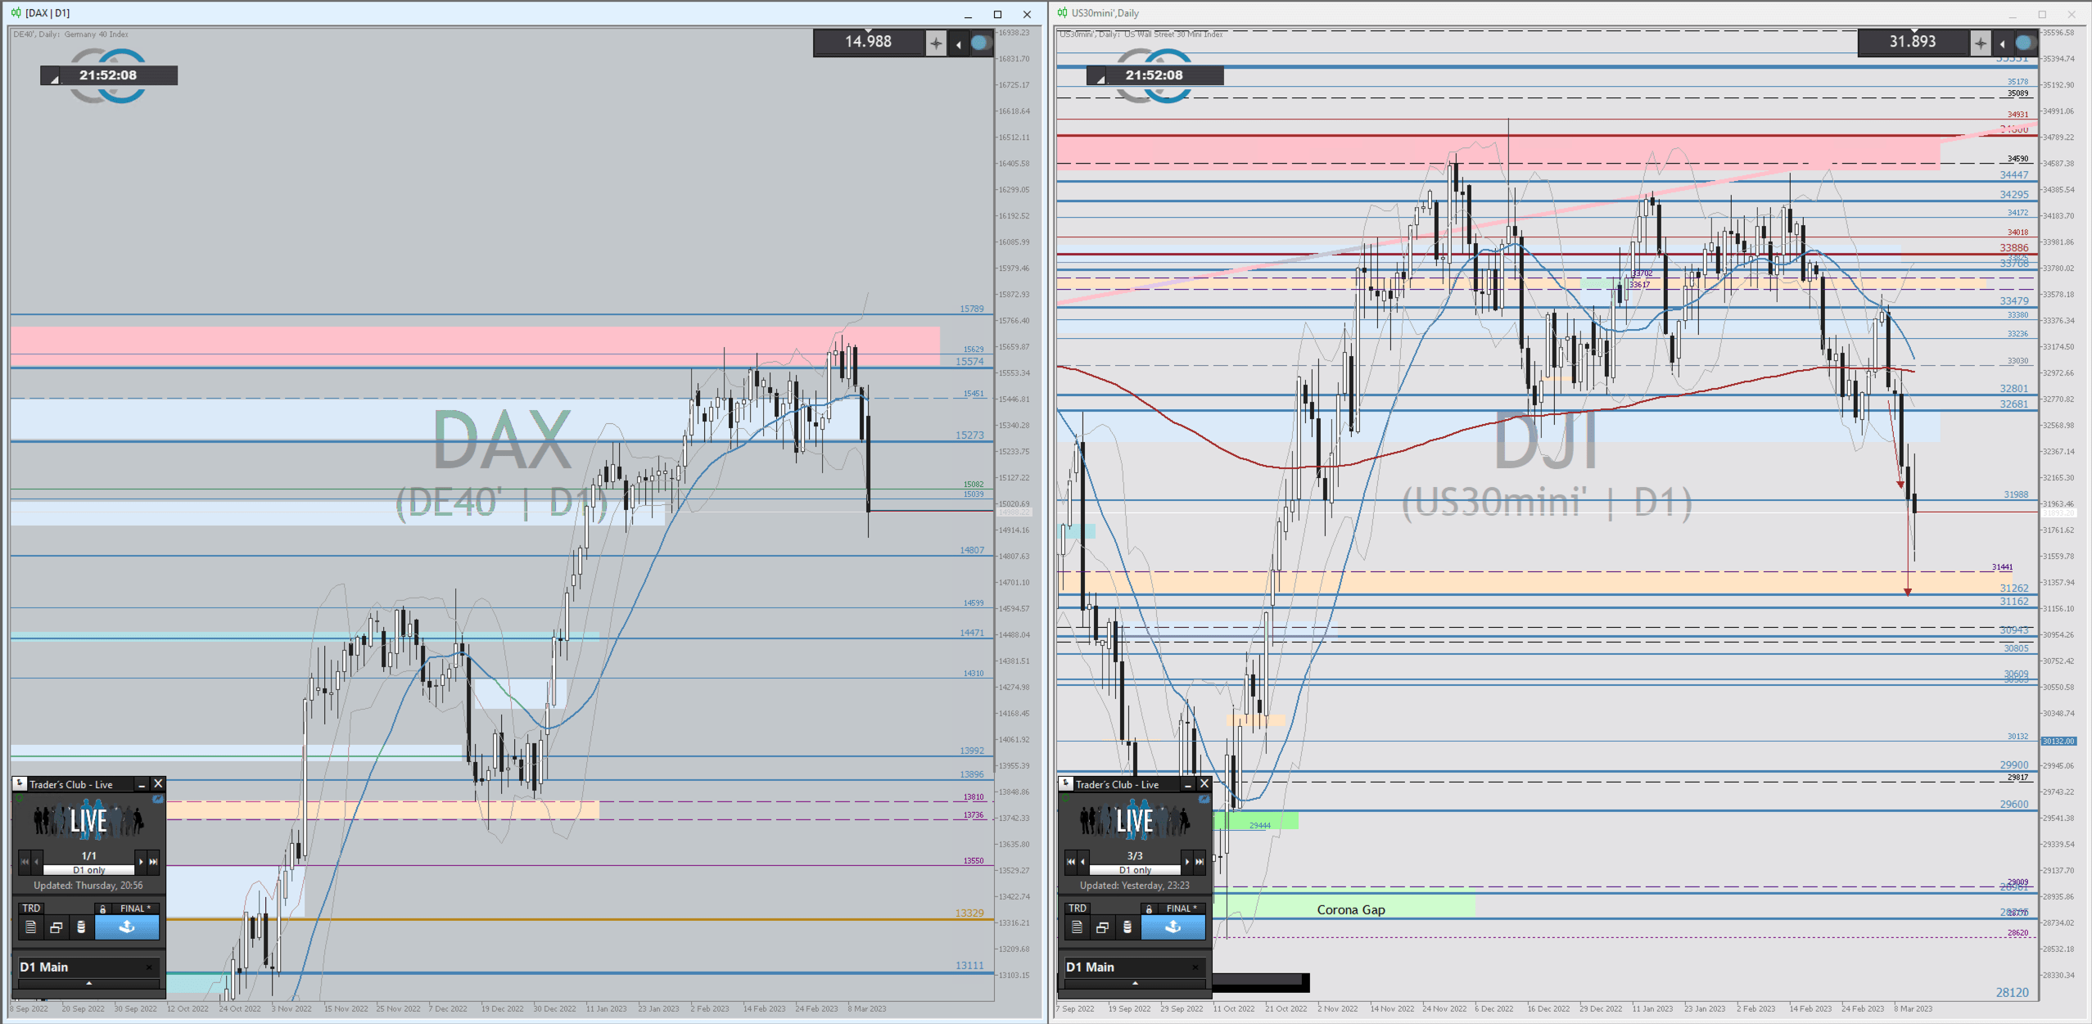The image size is (2092, 1024).
Task: Jump to the last analysis in the US30mini panel
Action: click(1200, 861)
